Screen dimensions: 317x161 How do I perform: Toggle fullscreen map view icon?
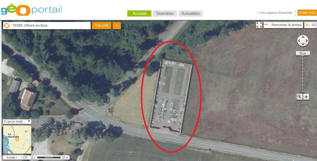pyautogui.click(x=259, y=25)
